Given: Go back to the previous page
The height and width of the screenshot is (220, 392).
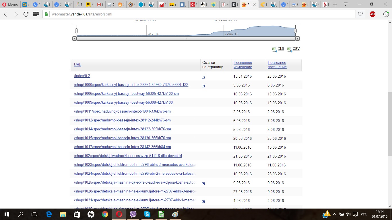Looking at the screenshot, I should [6, 14].
